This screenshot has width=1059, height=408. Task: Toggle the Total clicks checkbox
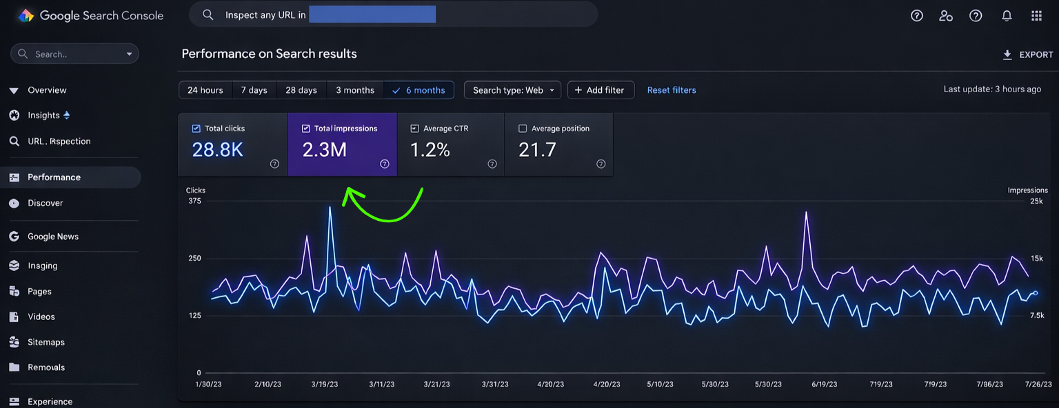pyautogui.click(x=196, y=129)
